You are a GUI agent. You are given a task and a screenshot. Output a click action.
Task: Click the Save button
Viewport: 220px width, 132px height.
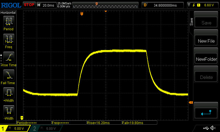coord(206,22)
